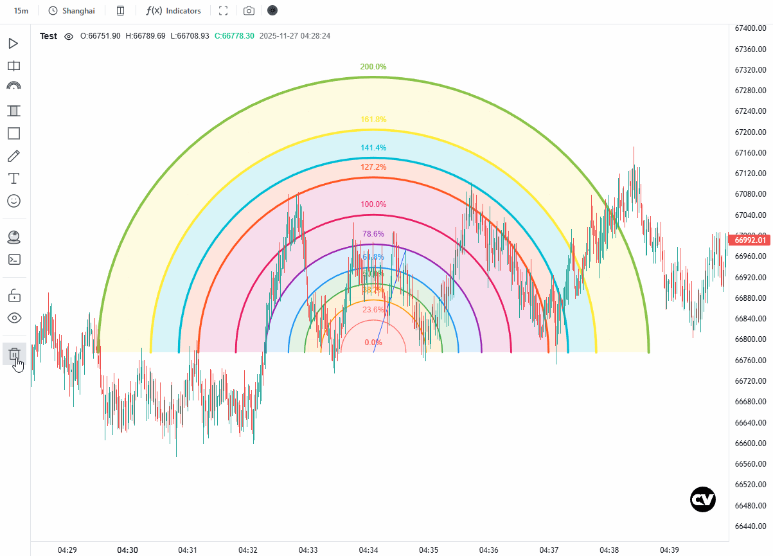Open the Shanghai timezone selector
This screenshot has width=773, height=556.
(x=71, y=11)
